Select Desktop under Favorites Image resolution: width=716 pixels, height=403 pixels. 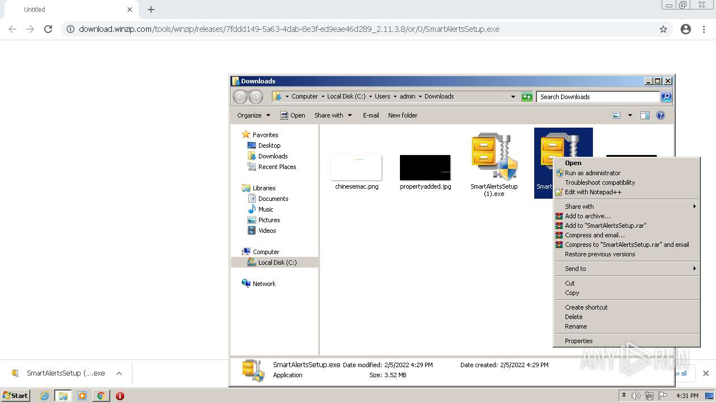[269, 146]
